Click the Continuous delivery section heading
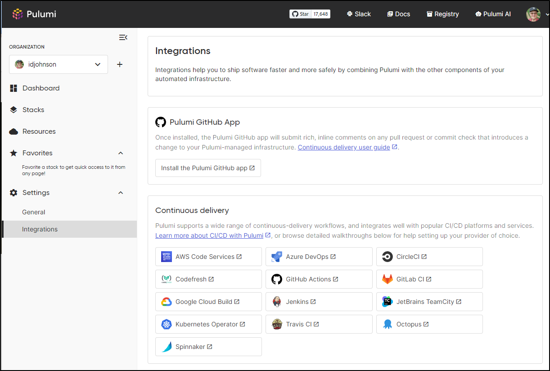Screen dimensions: 550x371 [192, 210]
